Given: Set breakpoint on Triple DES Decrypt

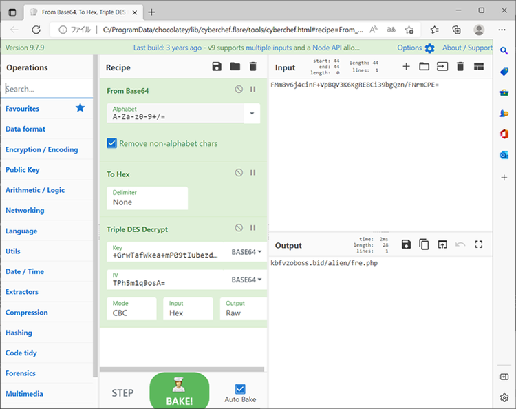Looking at the screenshot, I should pos(252,227).
